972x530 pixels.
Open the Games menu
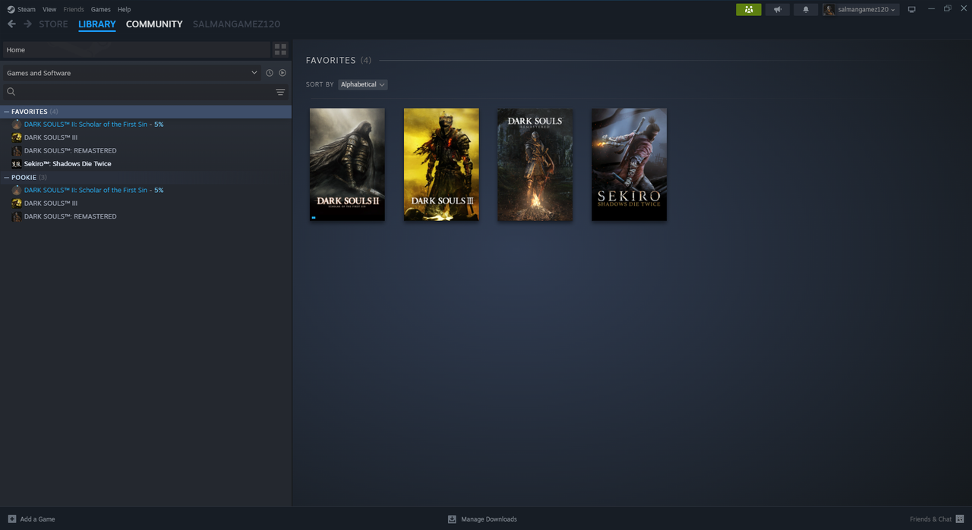100,9
